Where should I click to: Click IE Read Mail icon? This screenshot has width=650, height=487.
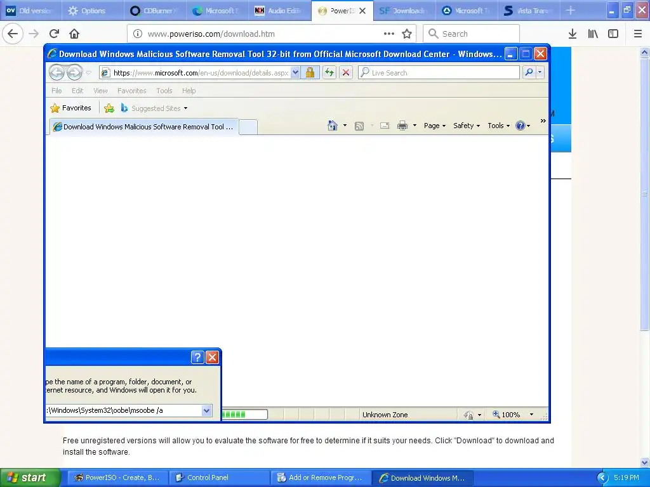[385, 126]
